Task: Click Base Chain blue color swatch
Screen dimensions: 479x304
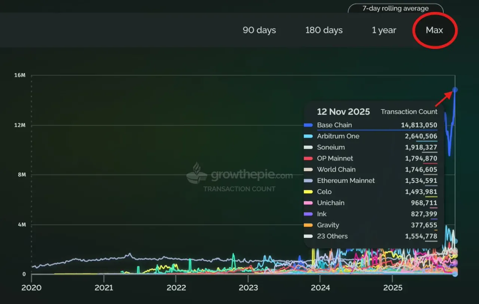Action: tap(308, 125)
